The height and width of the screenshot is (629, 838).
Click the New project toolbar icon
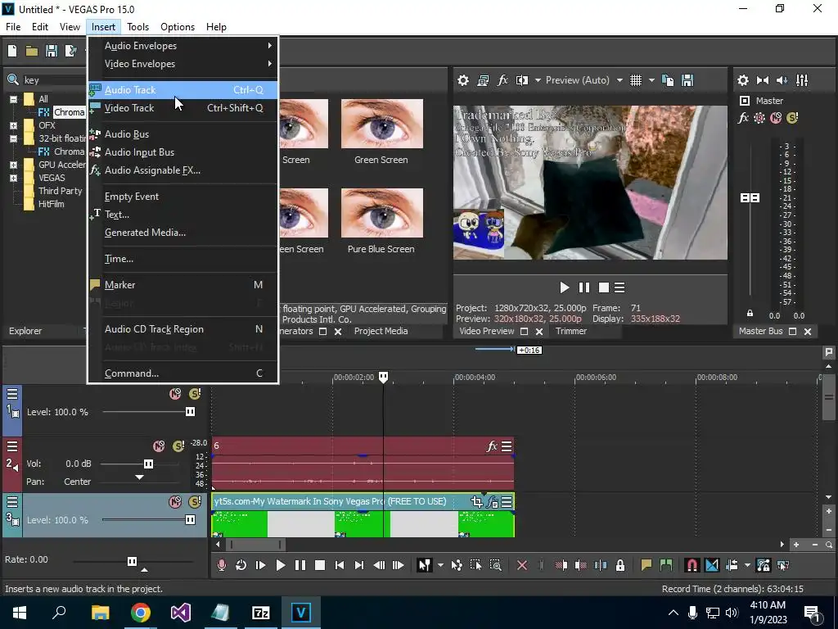point(12,51)
